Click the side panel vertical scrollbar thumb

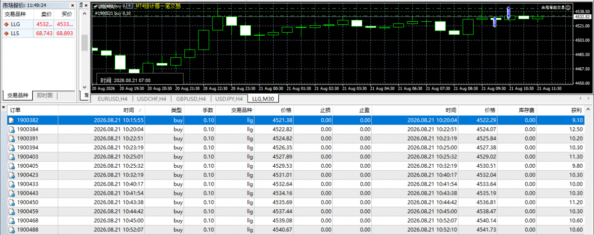[x=85, y=42]
